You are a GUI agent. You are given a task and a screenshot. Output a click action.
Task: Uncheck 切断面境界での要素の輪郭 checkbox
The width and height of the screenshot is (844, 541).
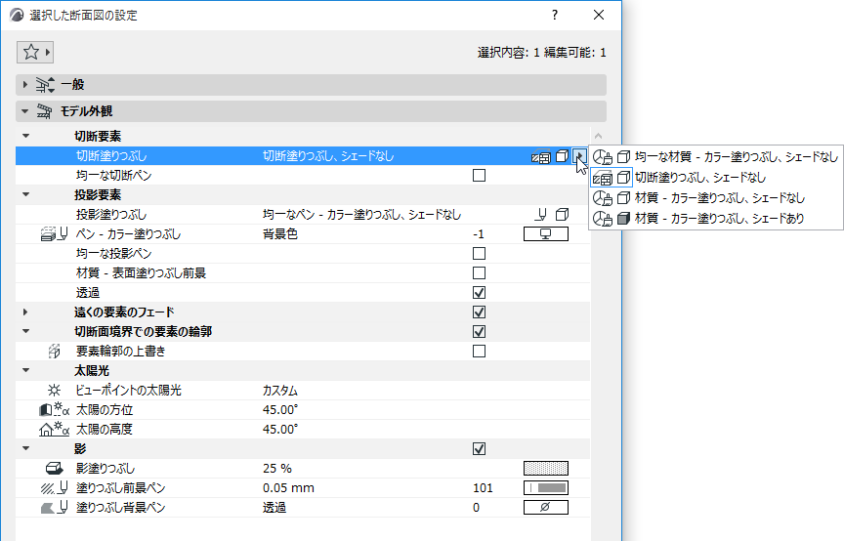coord(479,332)
